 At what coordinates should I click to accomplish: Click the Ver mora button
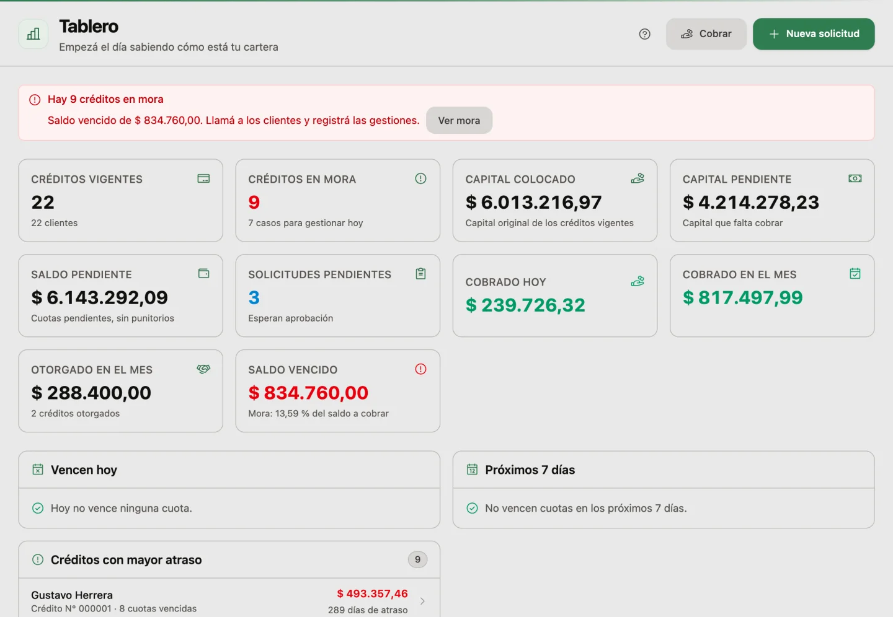click(x=459, y=120)
